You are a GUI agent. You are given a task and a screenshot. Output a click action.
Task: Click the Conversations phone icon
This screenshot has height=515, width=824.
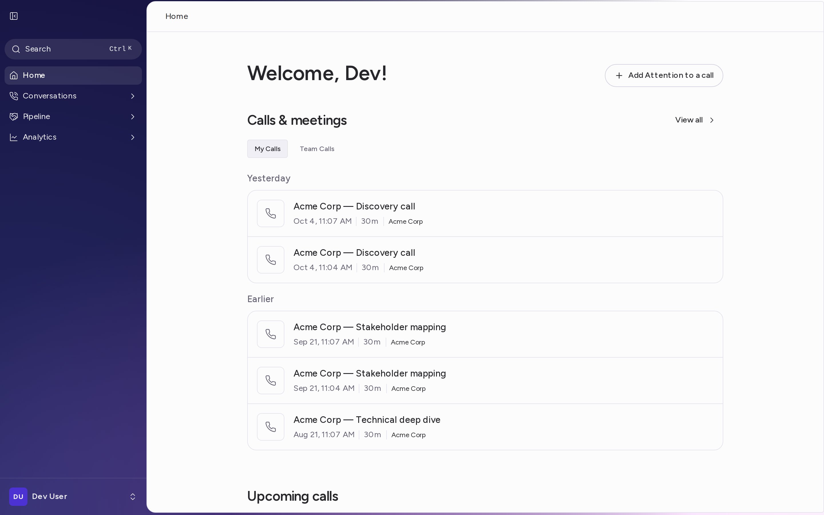coord(14,96)
